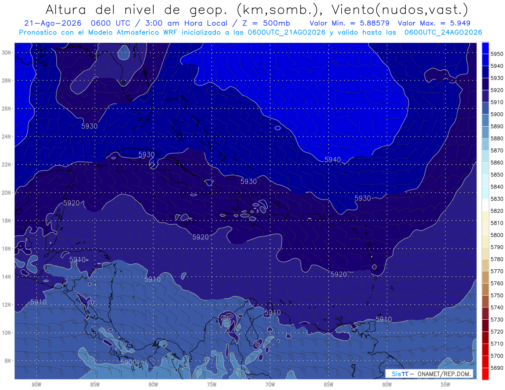Screen dimensions: 505x390
Task: Click the 26N latitude axis label
Action: pyautogui.click(x=6, y=109)
